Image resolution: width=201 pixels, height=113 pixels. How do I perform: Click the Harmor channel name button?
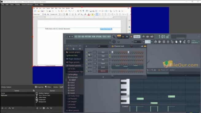click(103, 71)
